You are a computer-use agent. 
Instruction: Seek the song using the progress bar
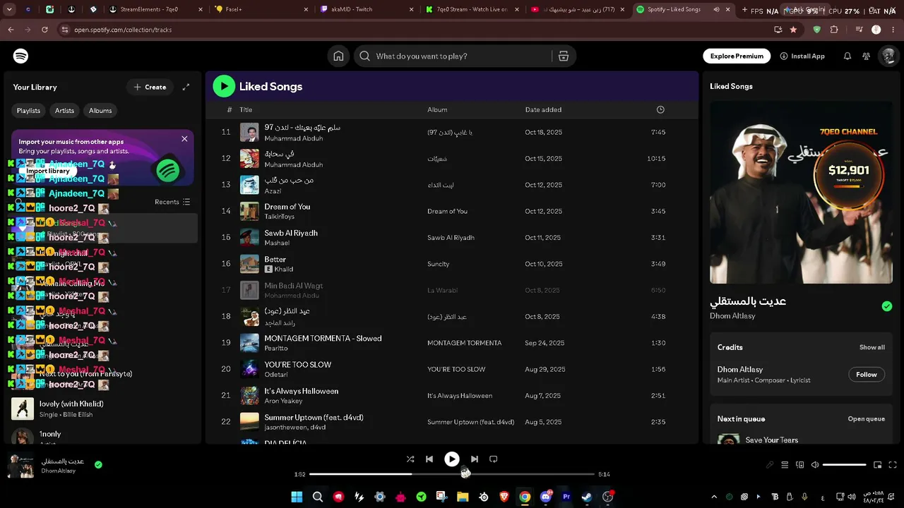pyautogui.click(x=452, y=474)
